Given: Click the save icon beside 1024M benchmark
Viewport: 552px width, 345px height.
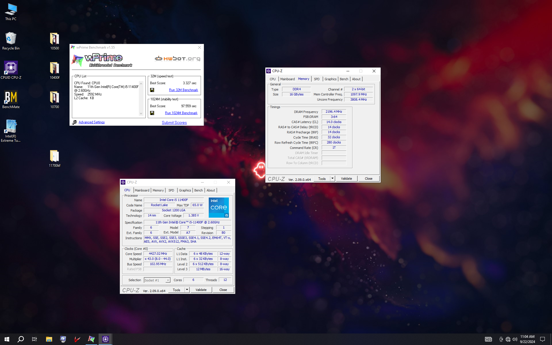Looking at the screenshot, I should 152,113.
